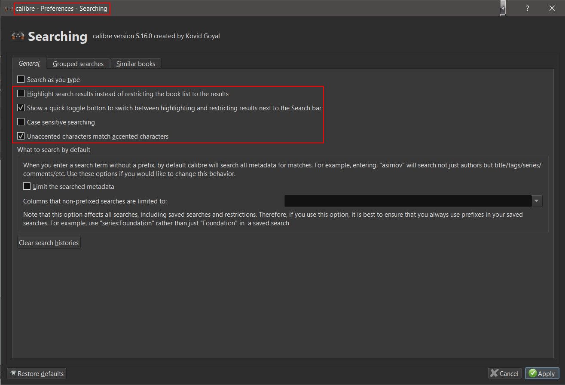Click the binoculars icon beside the Searching heading
The image size is (565, 385).
(x=18, y=36)
